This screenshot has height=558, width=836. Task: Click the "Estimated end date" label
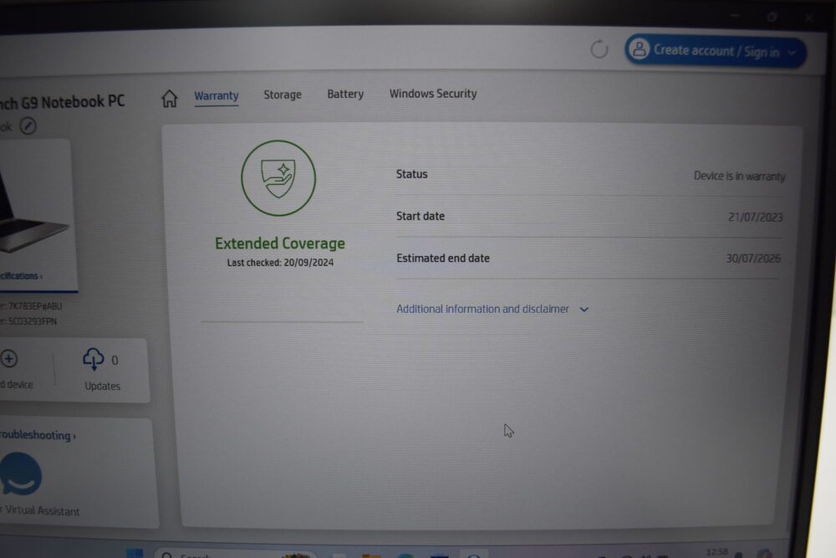[442, 259]
